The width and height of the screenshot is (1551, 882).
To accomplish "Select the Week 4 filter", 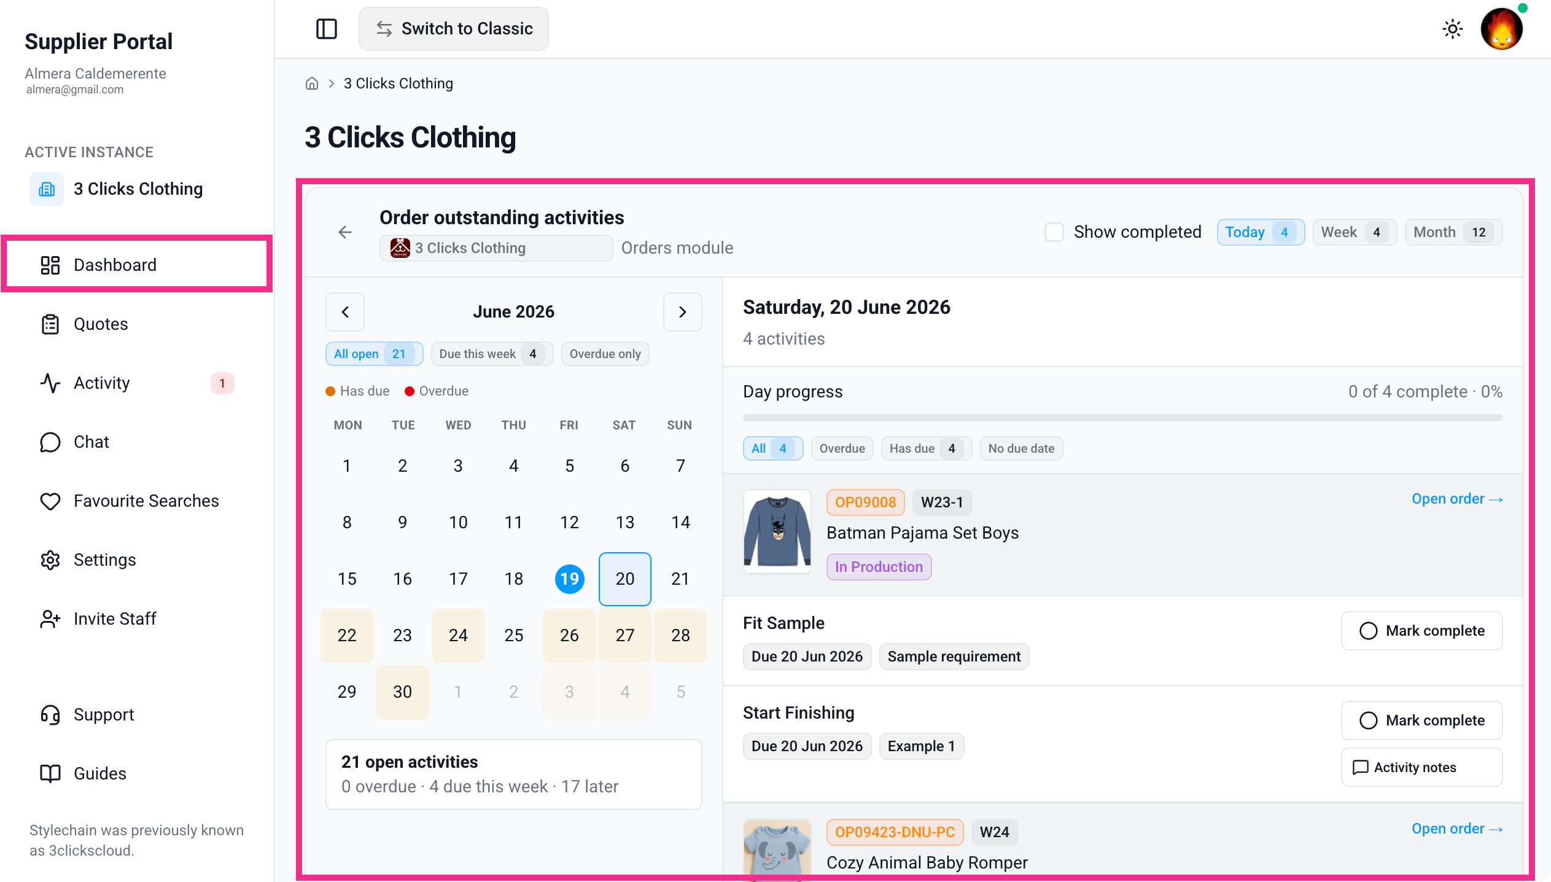I will [1355, 232].
